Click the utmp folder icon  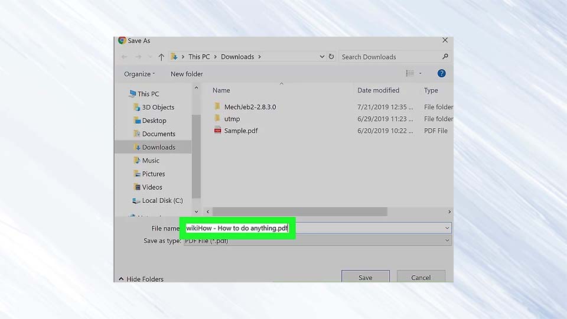[x=217, y=118]
